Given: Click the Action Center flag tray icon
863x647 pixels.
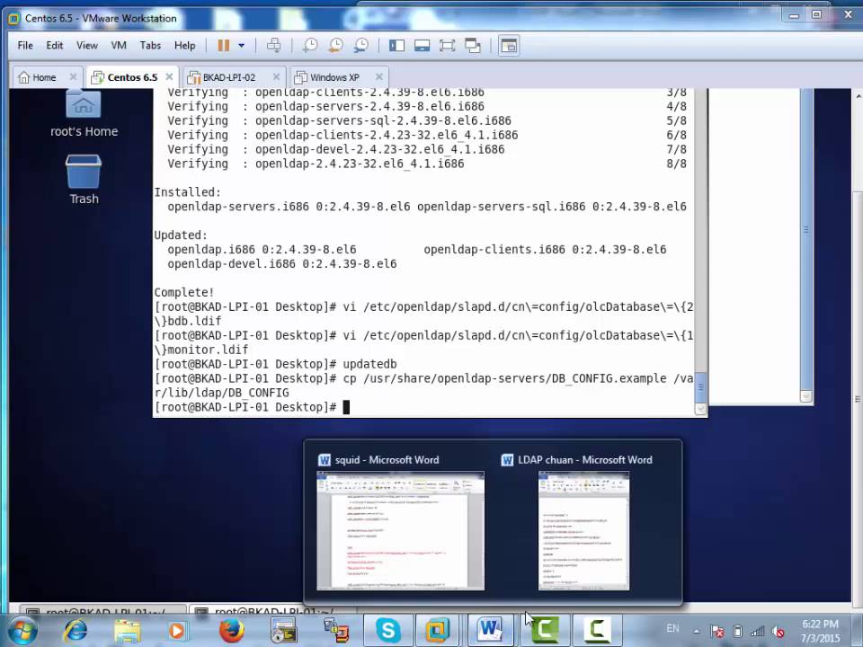Looking at the screenshot, I should click(x=717, y=632).
